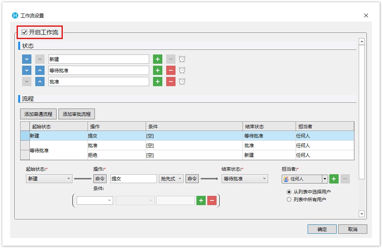Select 列表中所有用户 radio option
This screenshot has height=248, width=382.
tap(289, 199)
